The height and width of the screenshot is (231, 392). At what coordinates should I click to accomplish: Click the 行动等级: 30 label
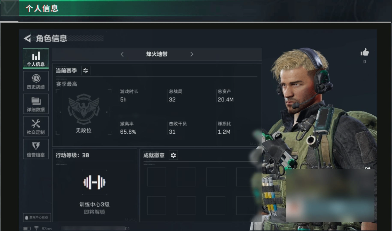point(72,155)
